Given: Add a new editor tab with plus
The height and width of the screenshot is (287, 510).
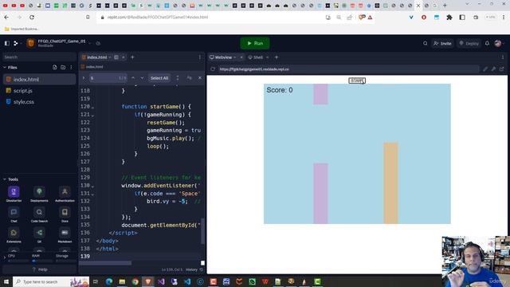Looking at the screenshot, I should [x=132, y=57].
